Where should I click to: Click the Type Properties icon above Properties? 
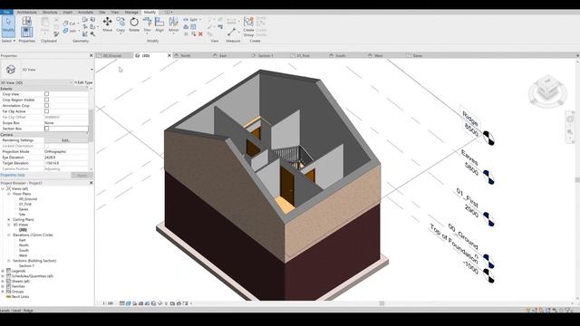coord(26,21)
